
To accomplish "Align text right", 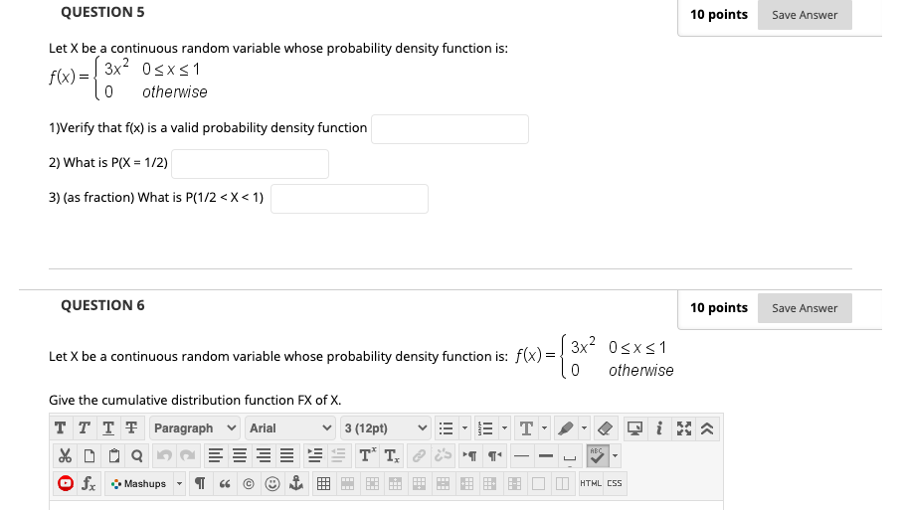I will (264, 456).
